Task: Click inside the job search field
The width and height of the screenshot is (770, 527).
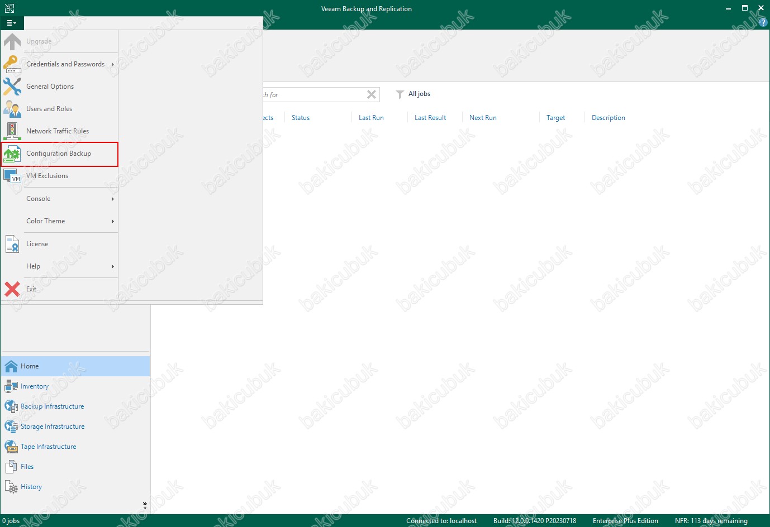Action: [x=313, y=94]
